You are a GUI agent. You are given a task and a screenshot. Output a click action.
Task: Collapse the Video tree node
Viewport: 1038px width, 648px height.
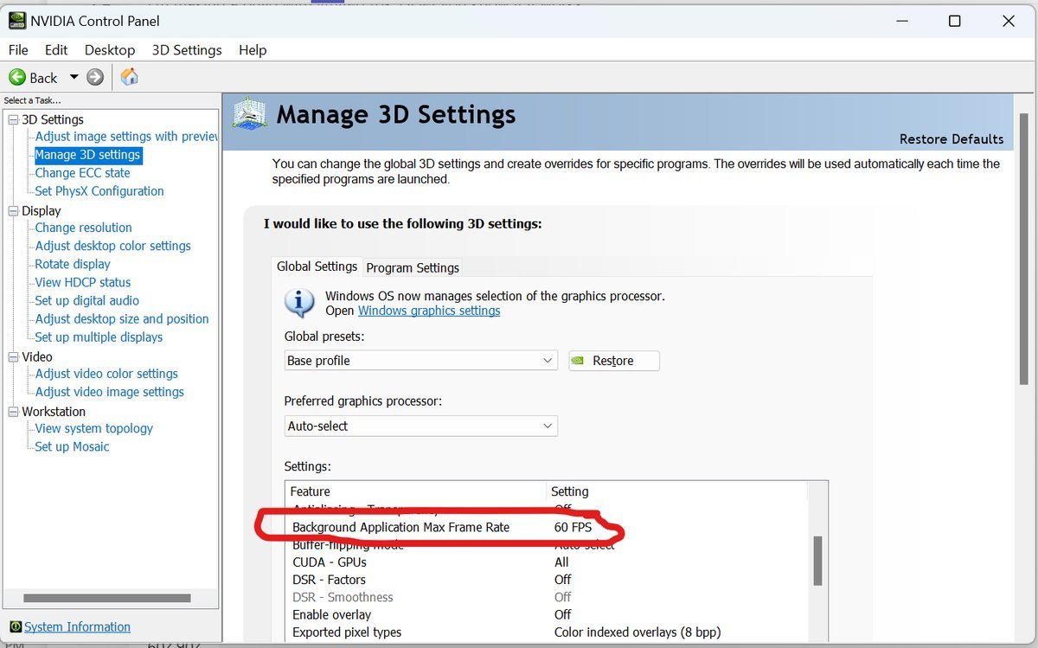click(13, 356)
